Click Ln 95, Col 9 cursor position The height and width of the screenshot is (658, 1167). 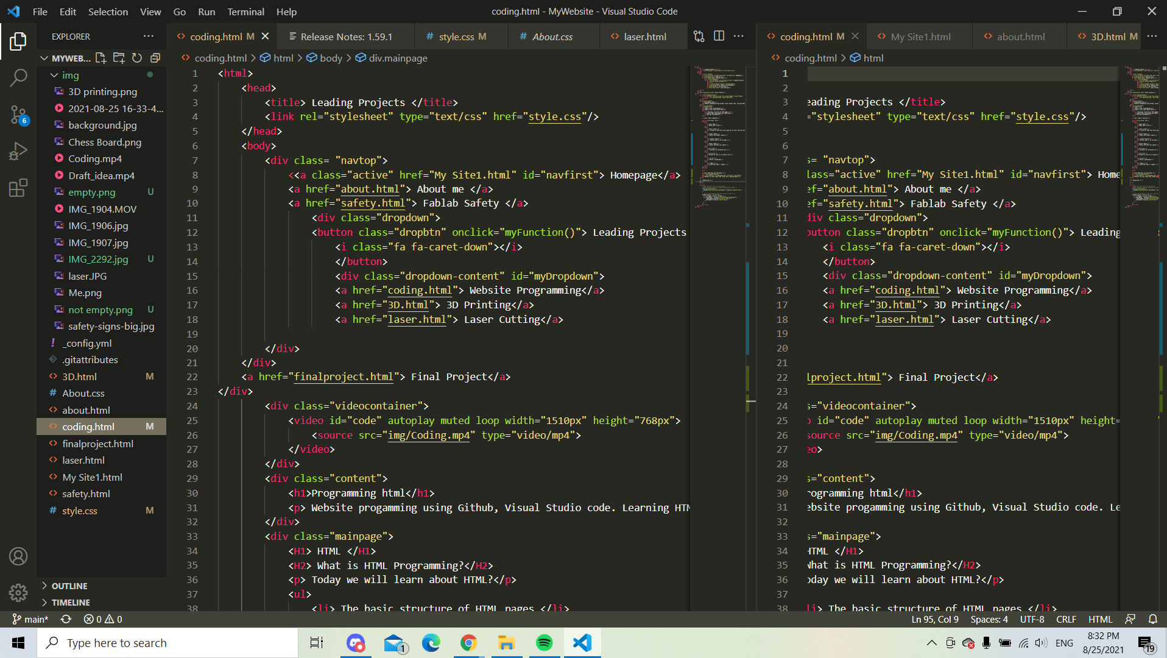coord(934,619)
